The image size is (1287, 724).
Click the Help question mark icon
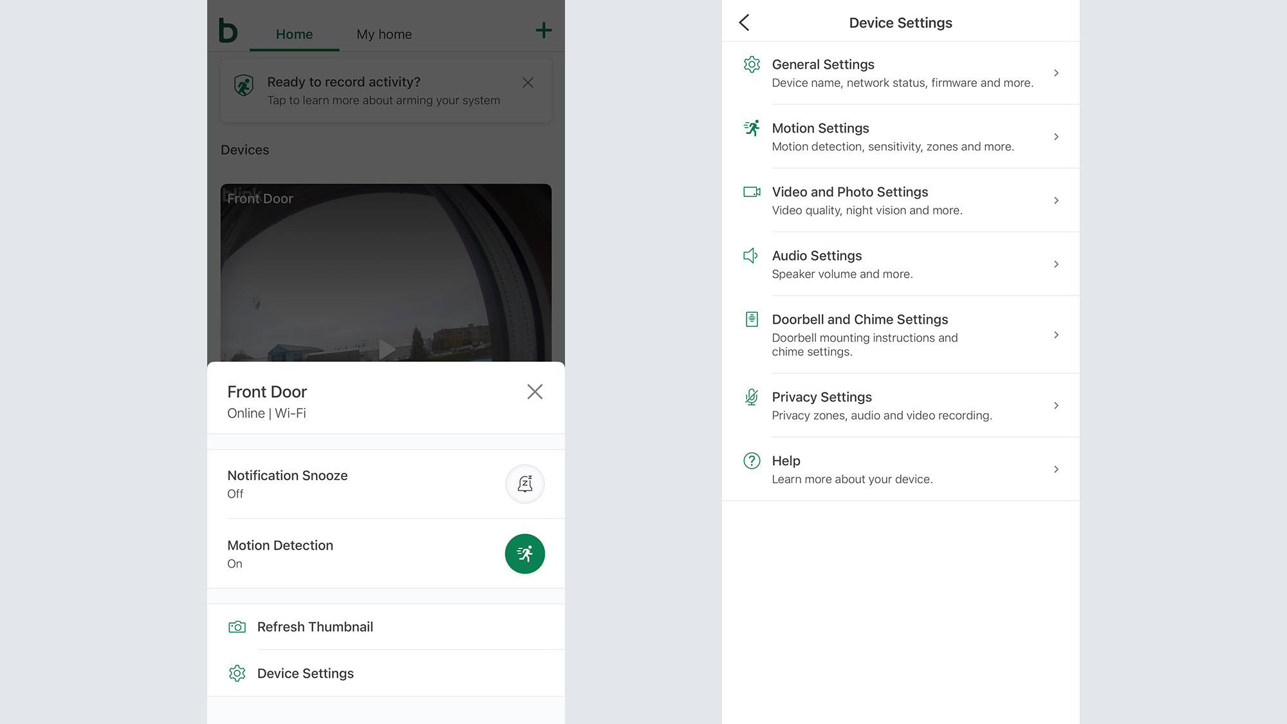pyautogui.click(x=752, y=461)
